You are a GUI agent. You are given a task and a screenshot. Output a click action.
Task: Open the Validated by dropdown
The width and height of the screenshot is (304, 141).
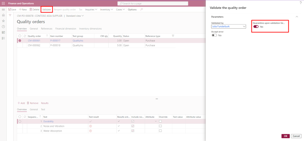244,26
